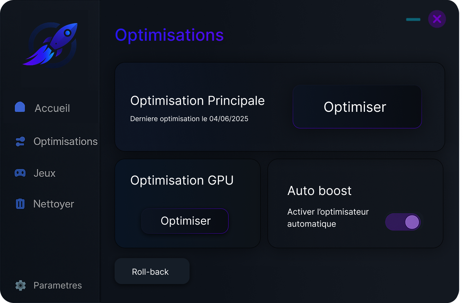Screen dimensions: 464x303
Task: Click the trash icon next to Nettoyer
Action: 20,204
